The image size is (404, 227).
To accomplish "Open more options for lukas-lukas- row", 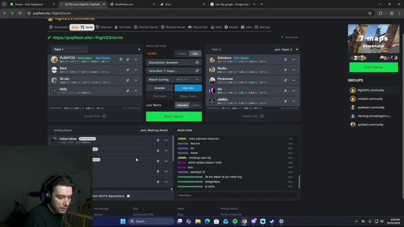I will click(166, 140).
